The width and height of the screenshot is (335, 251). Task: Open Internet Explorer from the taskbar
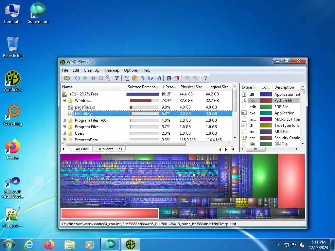(29, 244)
